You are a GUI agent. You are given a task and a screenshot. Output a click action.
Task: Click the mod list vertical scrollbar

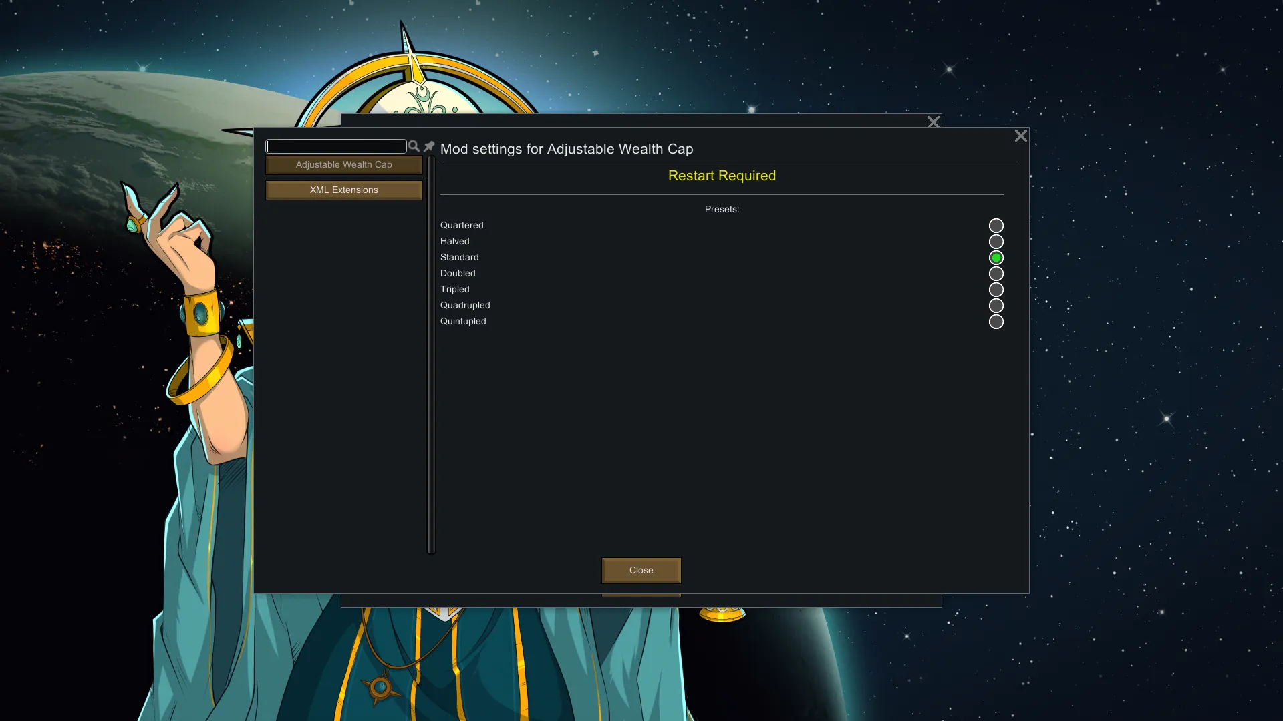431,354
